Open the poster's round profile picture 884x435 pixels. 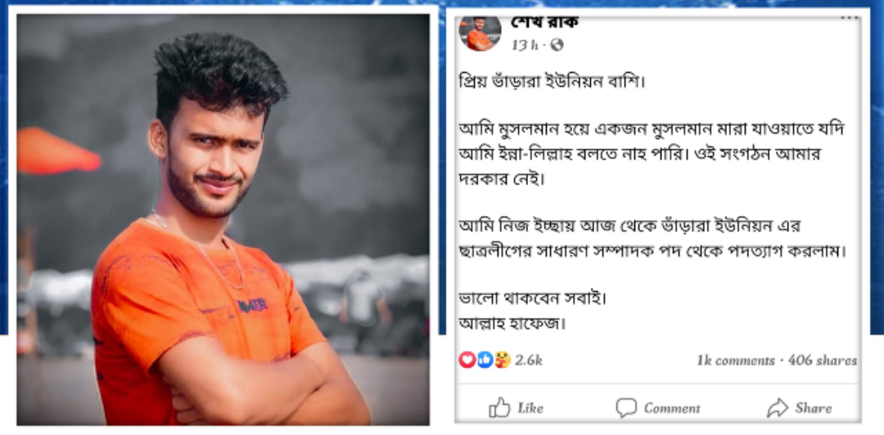tap(480, 34)
